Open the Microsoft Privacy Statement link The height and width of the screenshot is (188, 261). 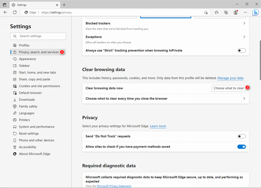pos(114,186)
